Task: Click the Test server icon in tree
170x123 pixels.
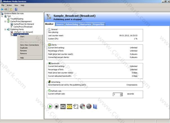Action: coord(5,16)
